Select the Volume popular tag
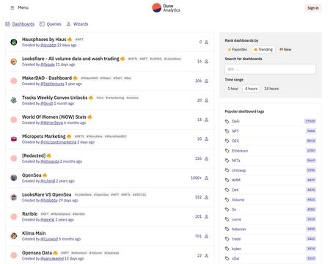The width and height of the screenshot is (330, 264). point(238,199)
